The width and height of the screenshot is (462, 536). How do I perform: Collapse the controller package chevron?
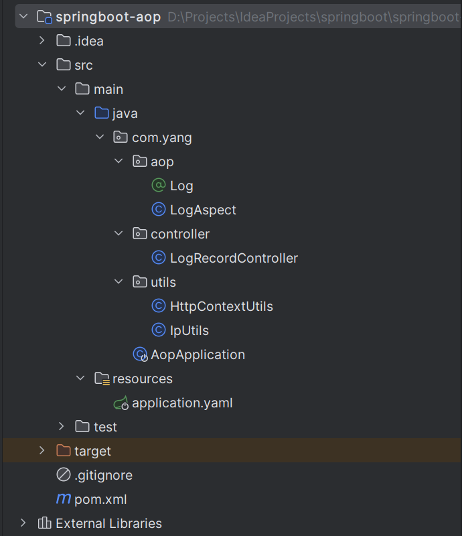click(x=119, y=234)
